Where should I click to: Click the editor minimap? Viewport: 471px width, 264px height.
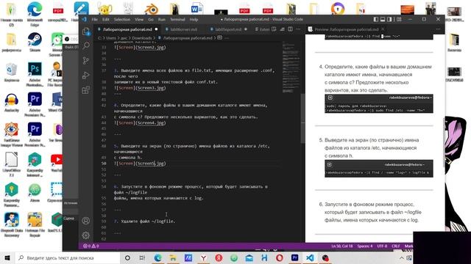pyautogui.click(x=291, y=67)
